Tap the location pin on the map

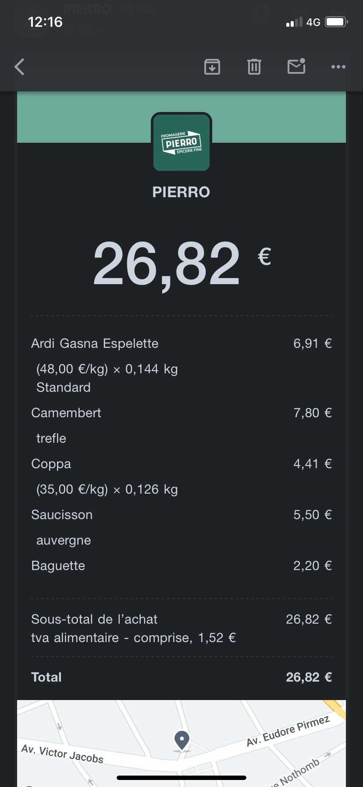[x=182, y=740]
